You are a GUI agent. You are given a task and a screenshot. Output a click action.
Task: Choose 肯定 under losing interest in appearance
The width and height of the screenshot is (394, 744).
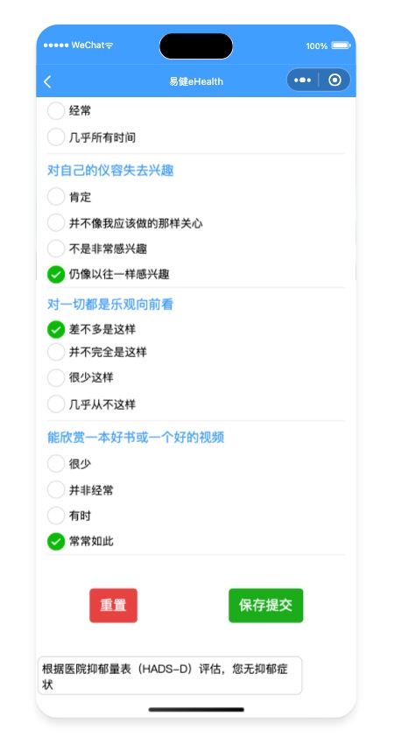point(69,197)
